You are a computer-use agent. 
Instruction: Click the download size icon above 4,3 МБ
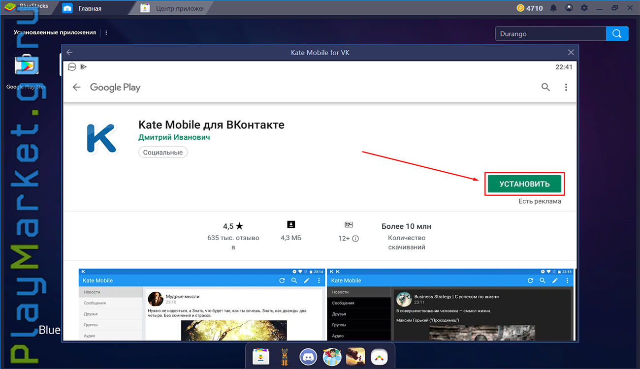291,225
